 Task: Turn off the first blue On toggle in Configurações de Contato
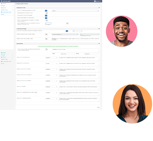[x=46, y=11]
